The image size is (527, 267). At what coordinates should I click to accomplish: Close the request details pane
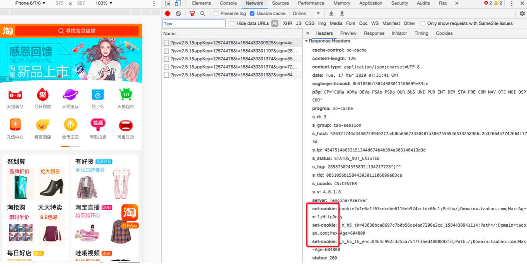coord(308,33)
